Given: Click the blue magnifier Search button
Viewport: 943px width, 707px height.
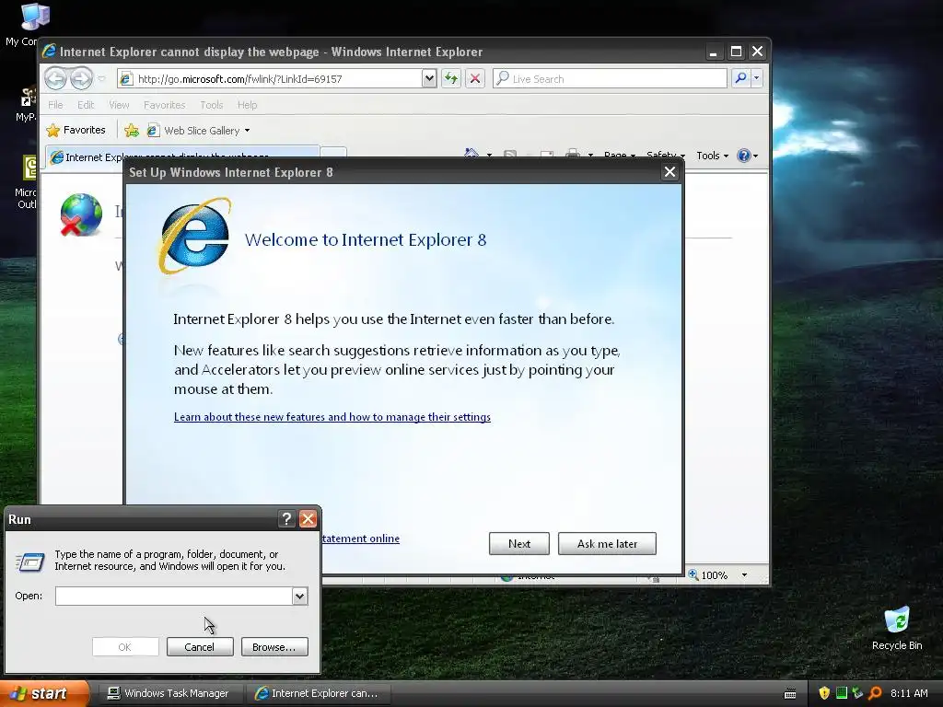Looking at the screenshot, I should tap(740, 79).
